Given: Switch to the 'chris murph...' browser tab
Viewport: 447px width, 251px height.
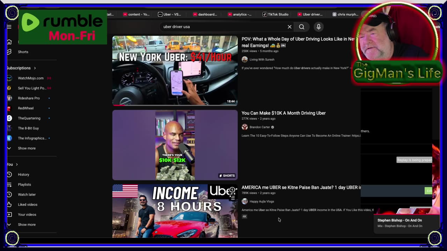Looking at the screenshot, I should pos(345,14).
